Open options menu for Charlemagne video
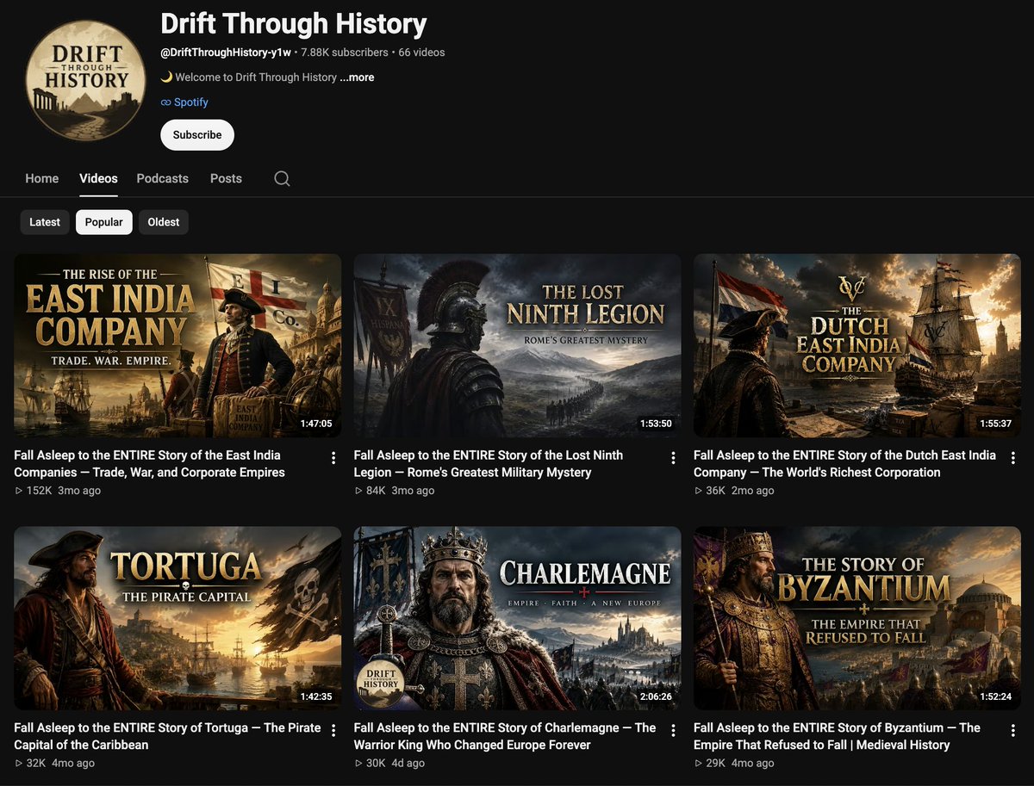 (673, 731)
